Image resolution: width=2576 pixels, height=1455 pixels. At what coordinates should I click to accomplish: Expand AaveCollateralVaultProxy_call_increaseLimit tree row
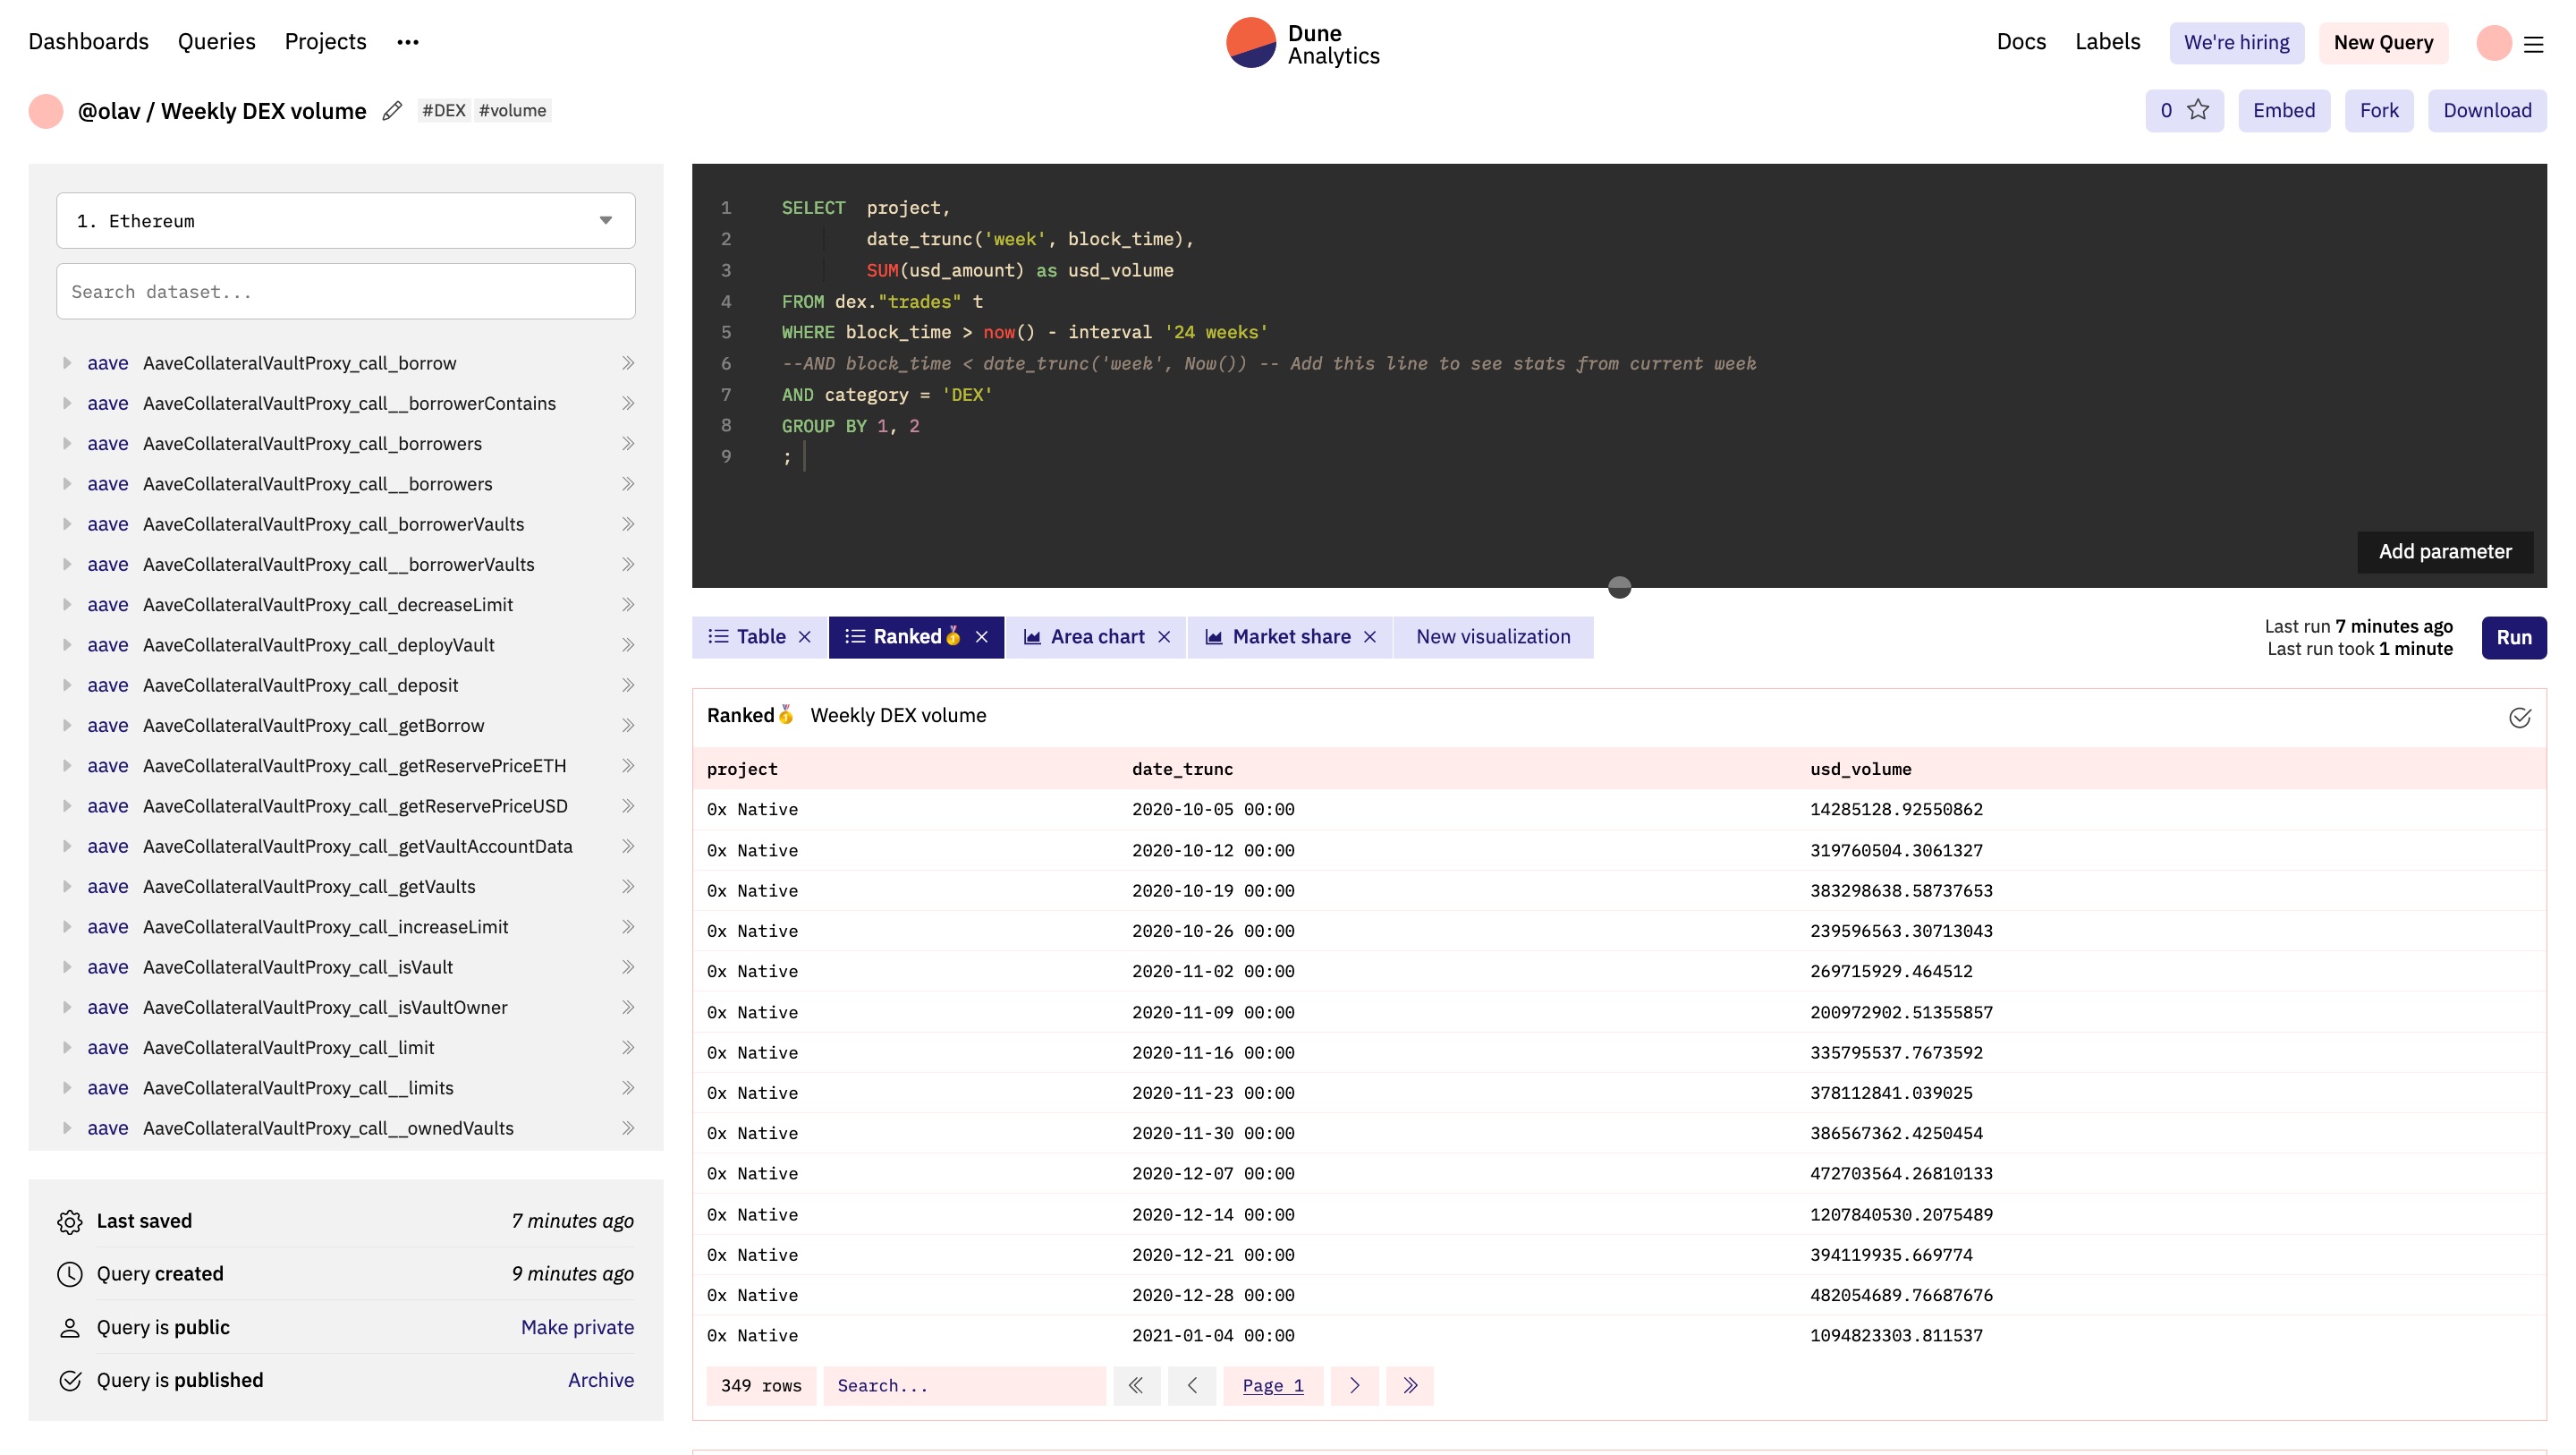tap(67, 927)
